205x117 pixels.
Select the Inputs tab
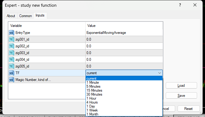click(40, 15)
